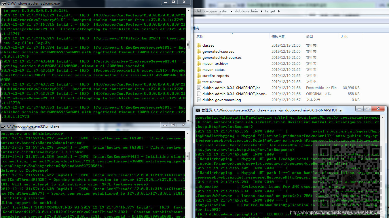Click the classes folder icon
This screenshot has height=218, width=389.
pyautogui.click(x=199, y=46)
